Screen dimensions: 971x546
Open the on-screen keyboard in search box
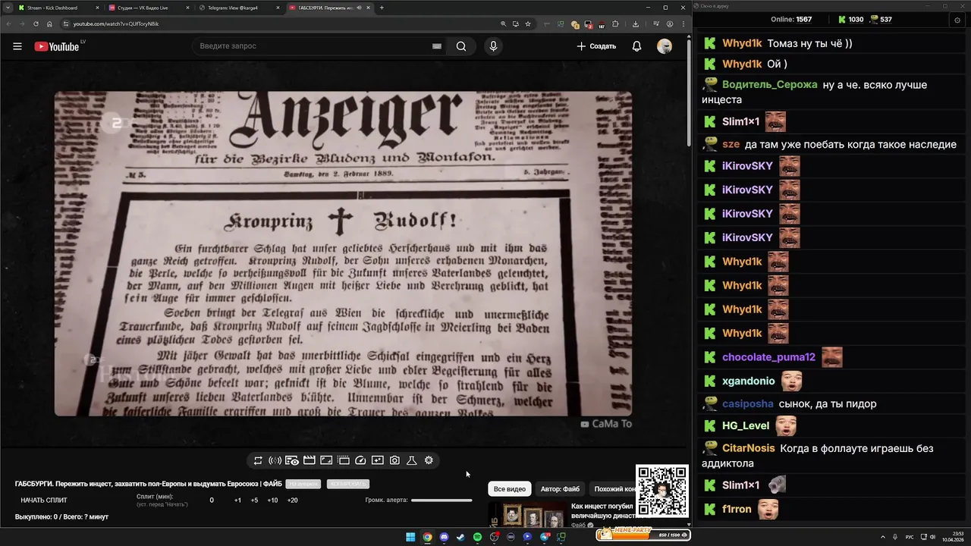437,46
